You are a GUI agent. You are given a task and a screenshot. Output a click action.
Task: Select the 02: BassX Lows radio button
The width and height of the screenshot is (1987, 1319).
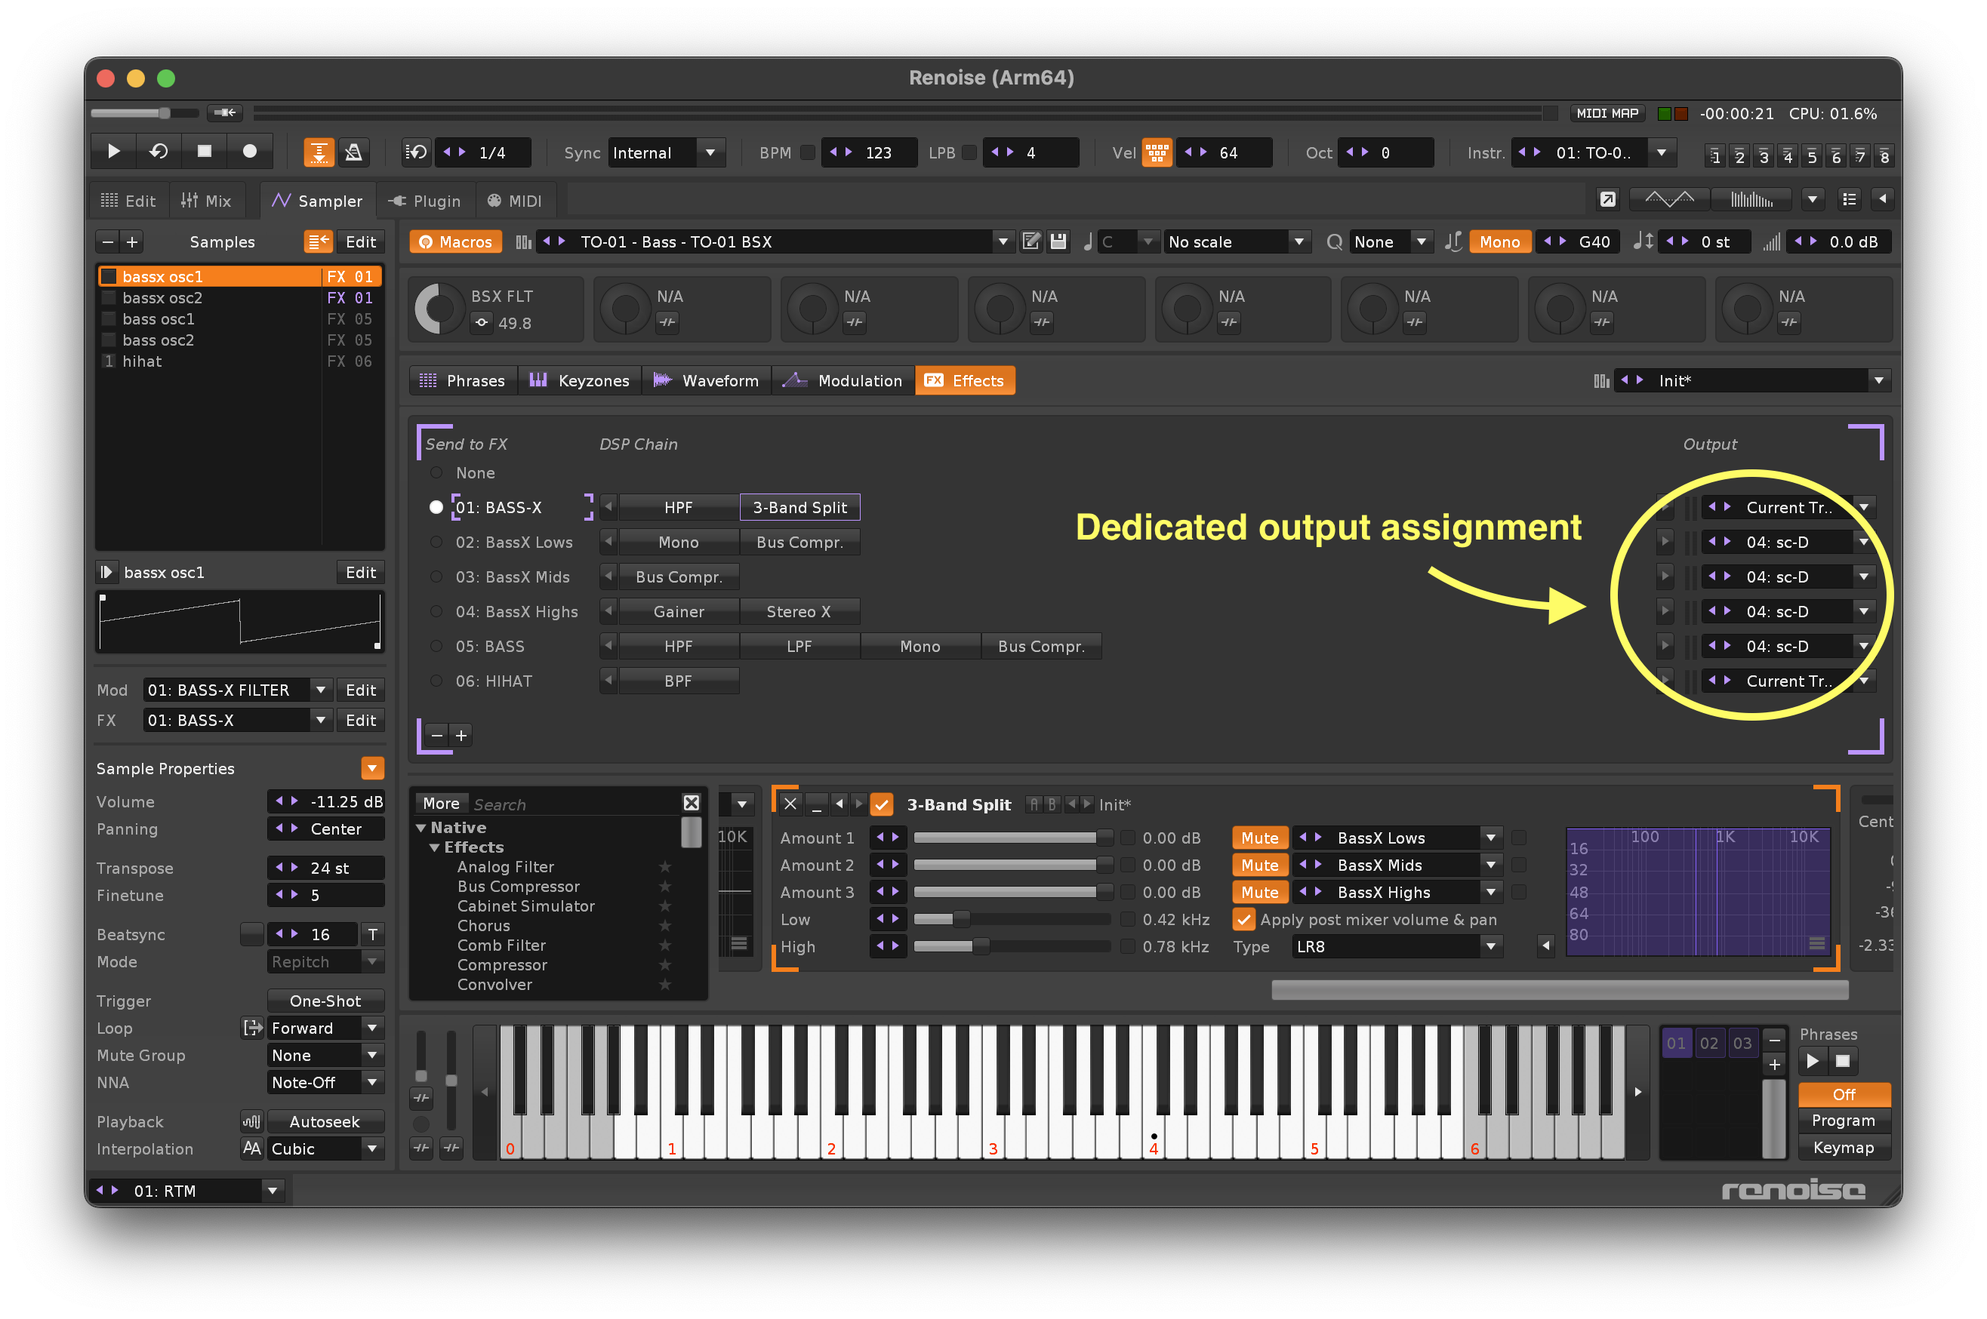(x=436, y=542)
